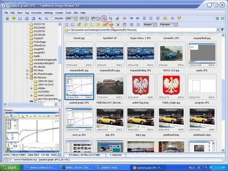Viewport: 228px width, 171px height.
Task: Open the Edit menu
Action: click(x=13, y=13)
